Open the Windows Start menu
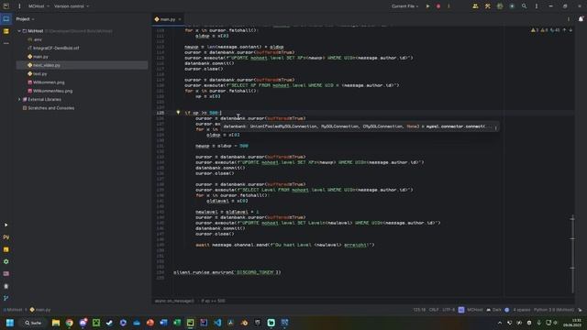Viewport: 587px width, 330px height. [x=10, y=323]
